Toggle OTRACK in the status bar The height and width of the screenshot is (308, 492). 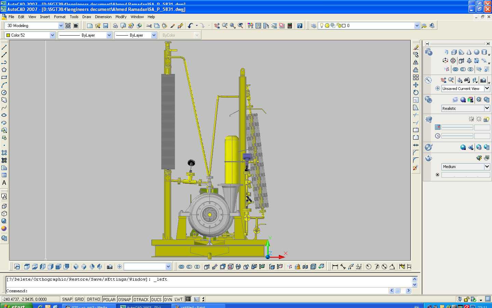(x=141, y=299)
